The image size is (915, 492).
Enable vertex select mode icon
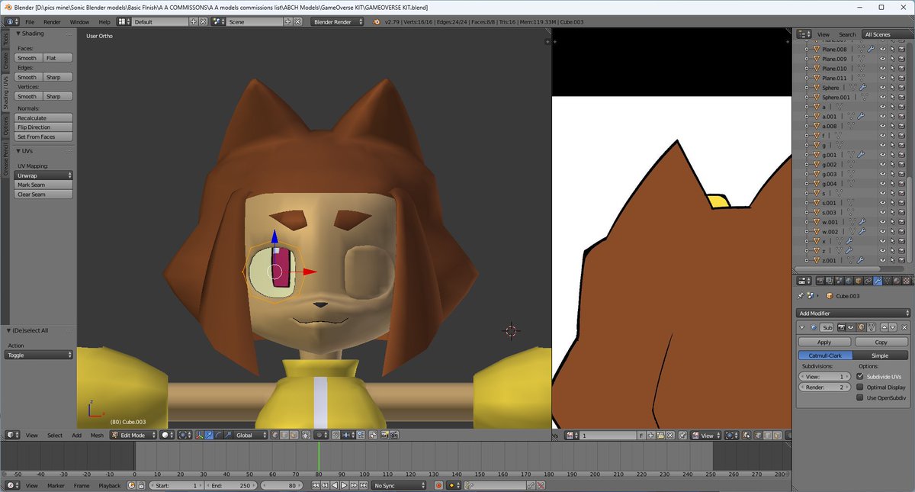274,435
